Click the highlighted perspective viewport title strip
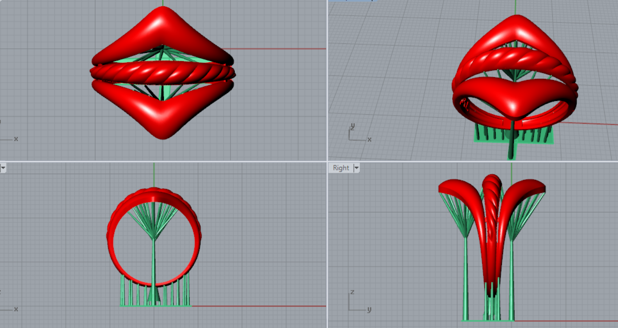This screenshot has width=618, height=328. [350, 1]
